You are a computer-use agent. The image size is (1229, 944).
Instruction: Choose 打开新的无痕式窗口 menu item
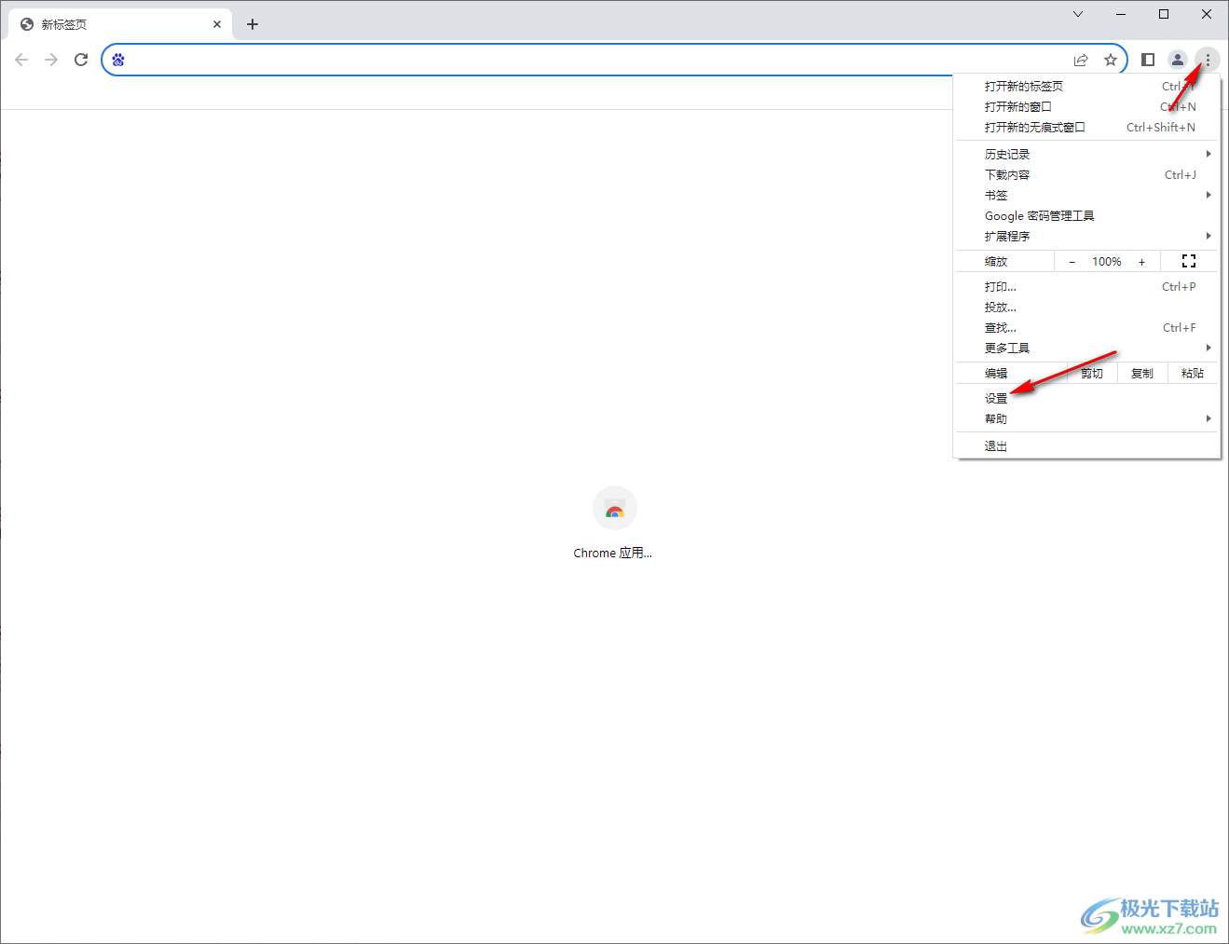tap(1086, 127)
